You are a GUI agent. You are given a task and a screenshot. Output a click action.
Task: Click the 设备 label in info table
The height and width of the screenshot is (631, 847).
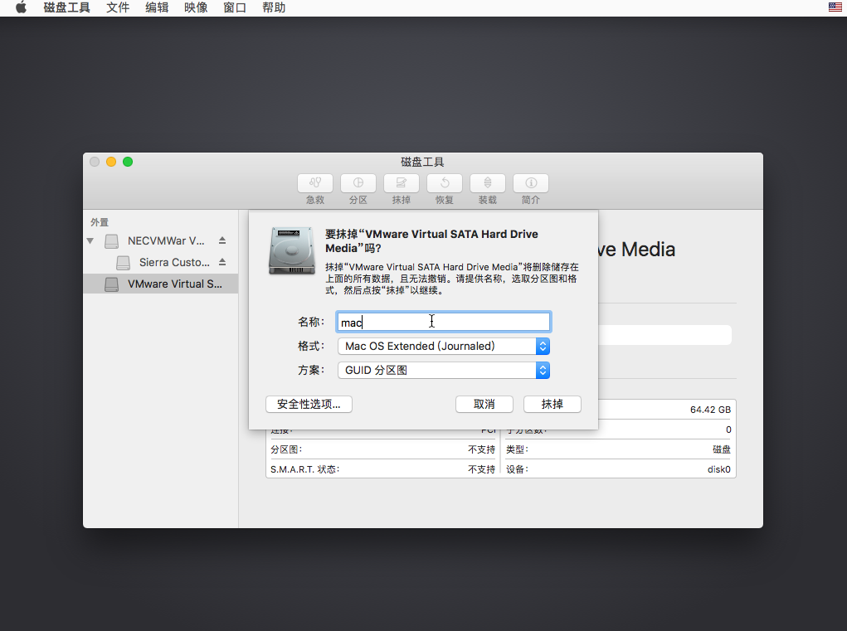coord(517,469)
